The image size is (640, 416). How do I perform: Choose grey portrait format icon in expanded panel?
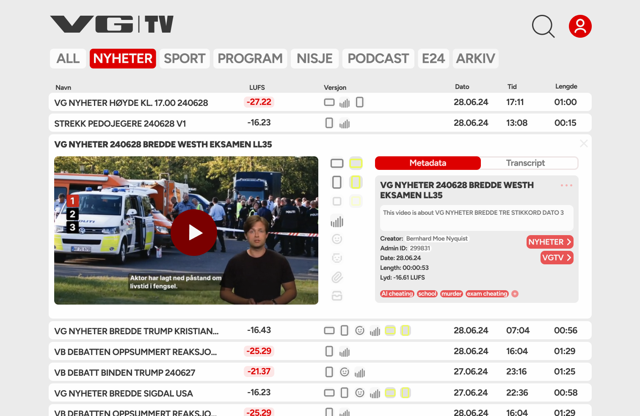(337, 182)
